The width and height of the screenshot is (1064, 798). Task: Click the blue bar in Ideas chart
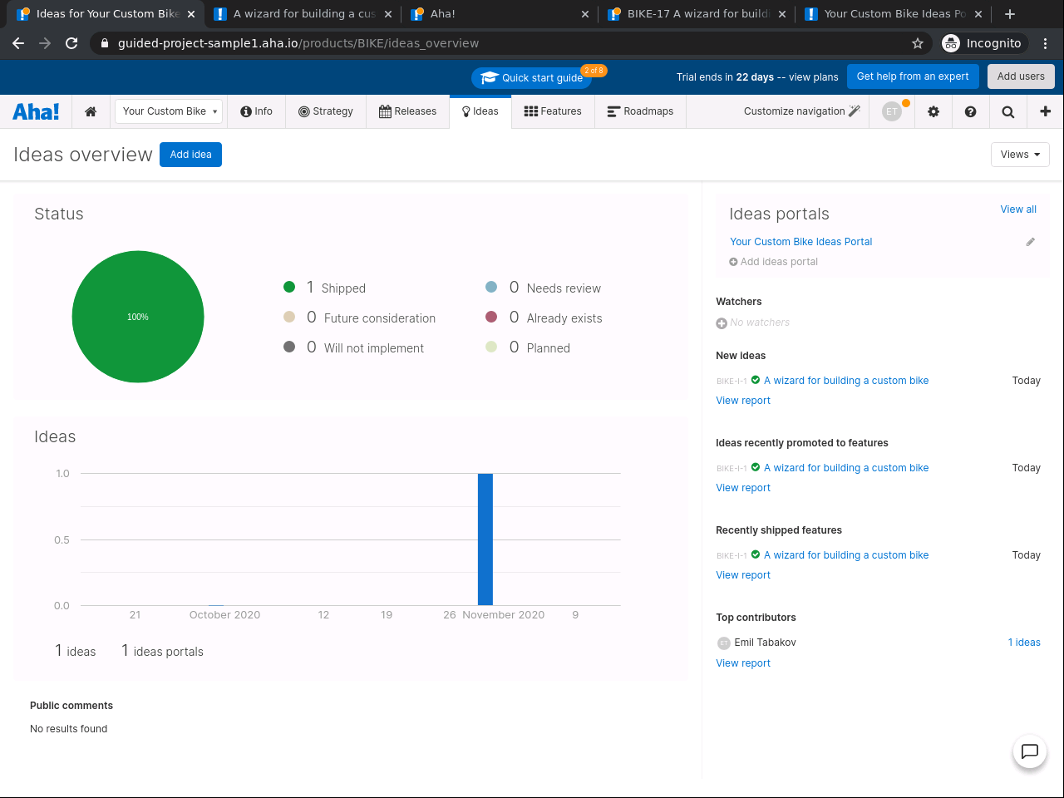(x=485, y=539)
